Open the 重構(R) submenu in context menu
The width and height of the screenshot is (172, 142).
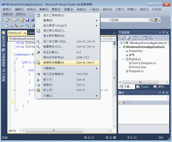[x=67, y=20]
